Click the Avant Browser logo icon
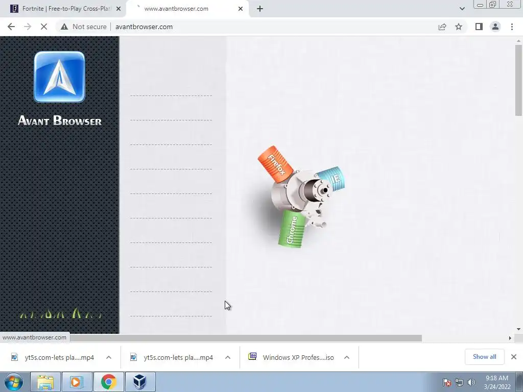Screen dimensions: 523x392 [59, 77]
